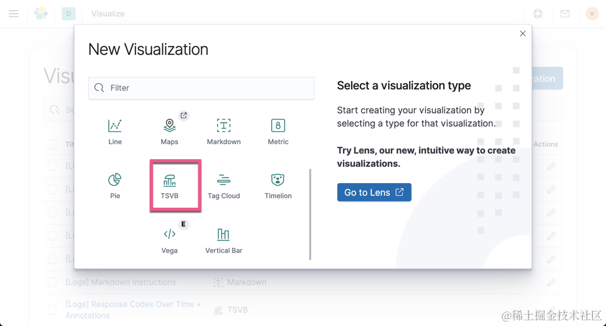
Task: Open the newsfeed mail icon
Action: (564, 14)
